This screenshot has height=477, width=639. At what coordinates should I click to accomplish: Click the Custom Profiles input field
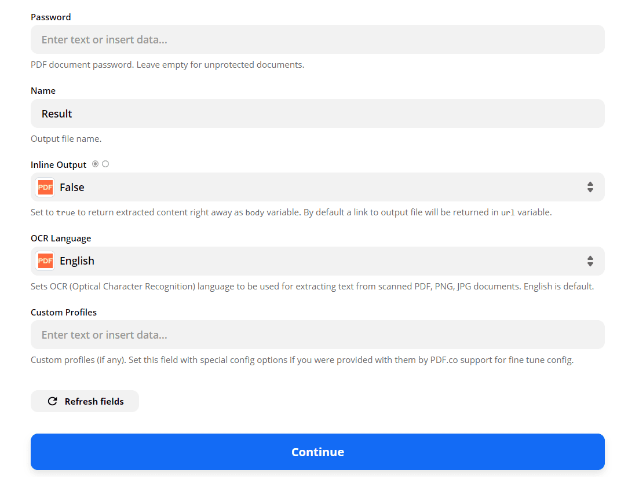coord(317,335)
